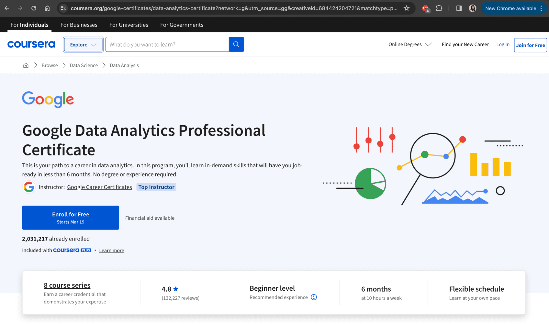Click the certificate title heading
Viewport: 549px width, 324px height.
pyautogui.click(x=144, y=140)
